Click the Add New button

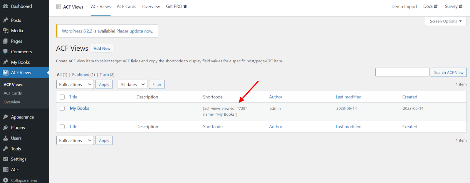[102, 48]
